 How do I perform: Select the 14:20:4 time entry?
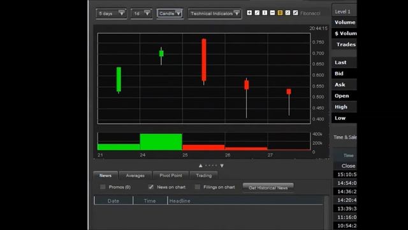346,200
